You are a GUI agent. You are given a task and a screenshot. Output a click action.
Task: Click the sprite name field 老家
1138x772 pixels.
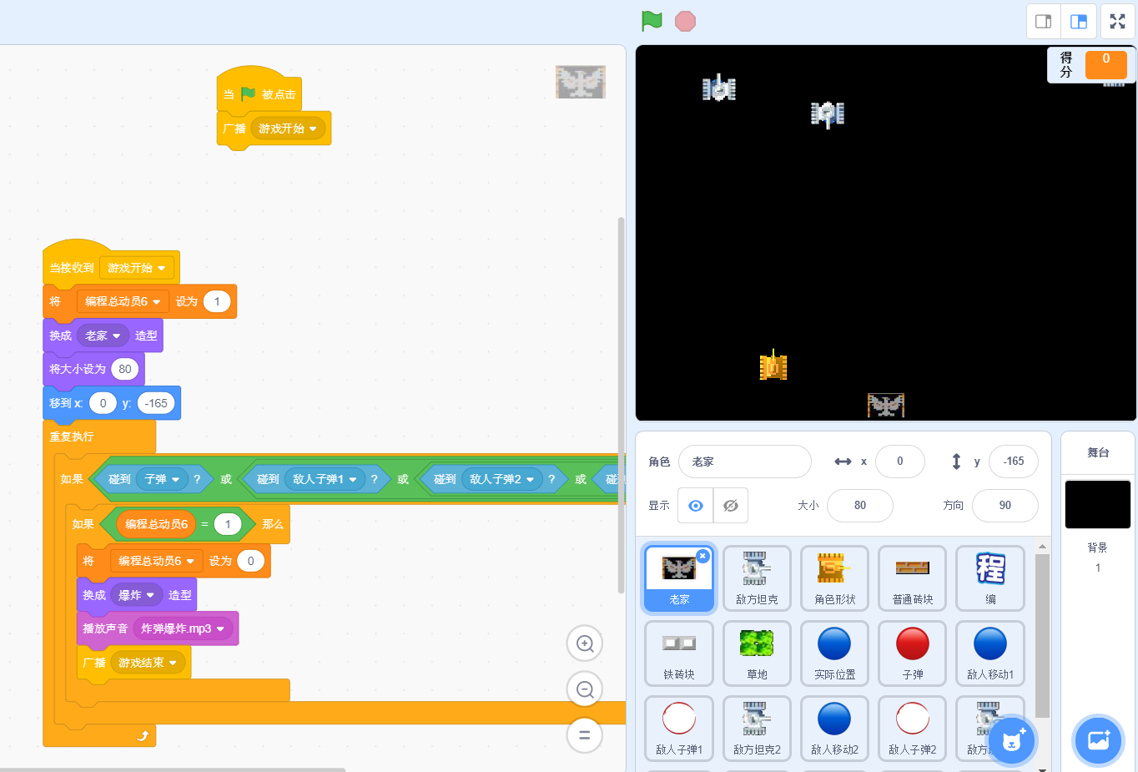click(x=744, y=462)
